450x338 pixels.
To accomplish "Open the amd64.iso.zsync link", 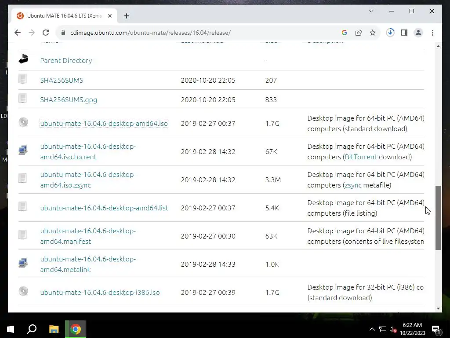I will click(88, 180).
